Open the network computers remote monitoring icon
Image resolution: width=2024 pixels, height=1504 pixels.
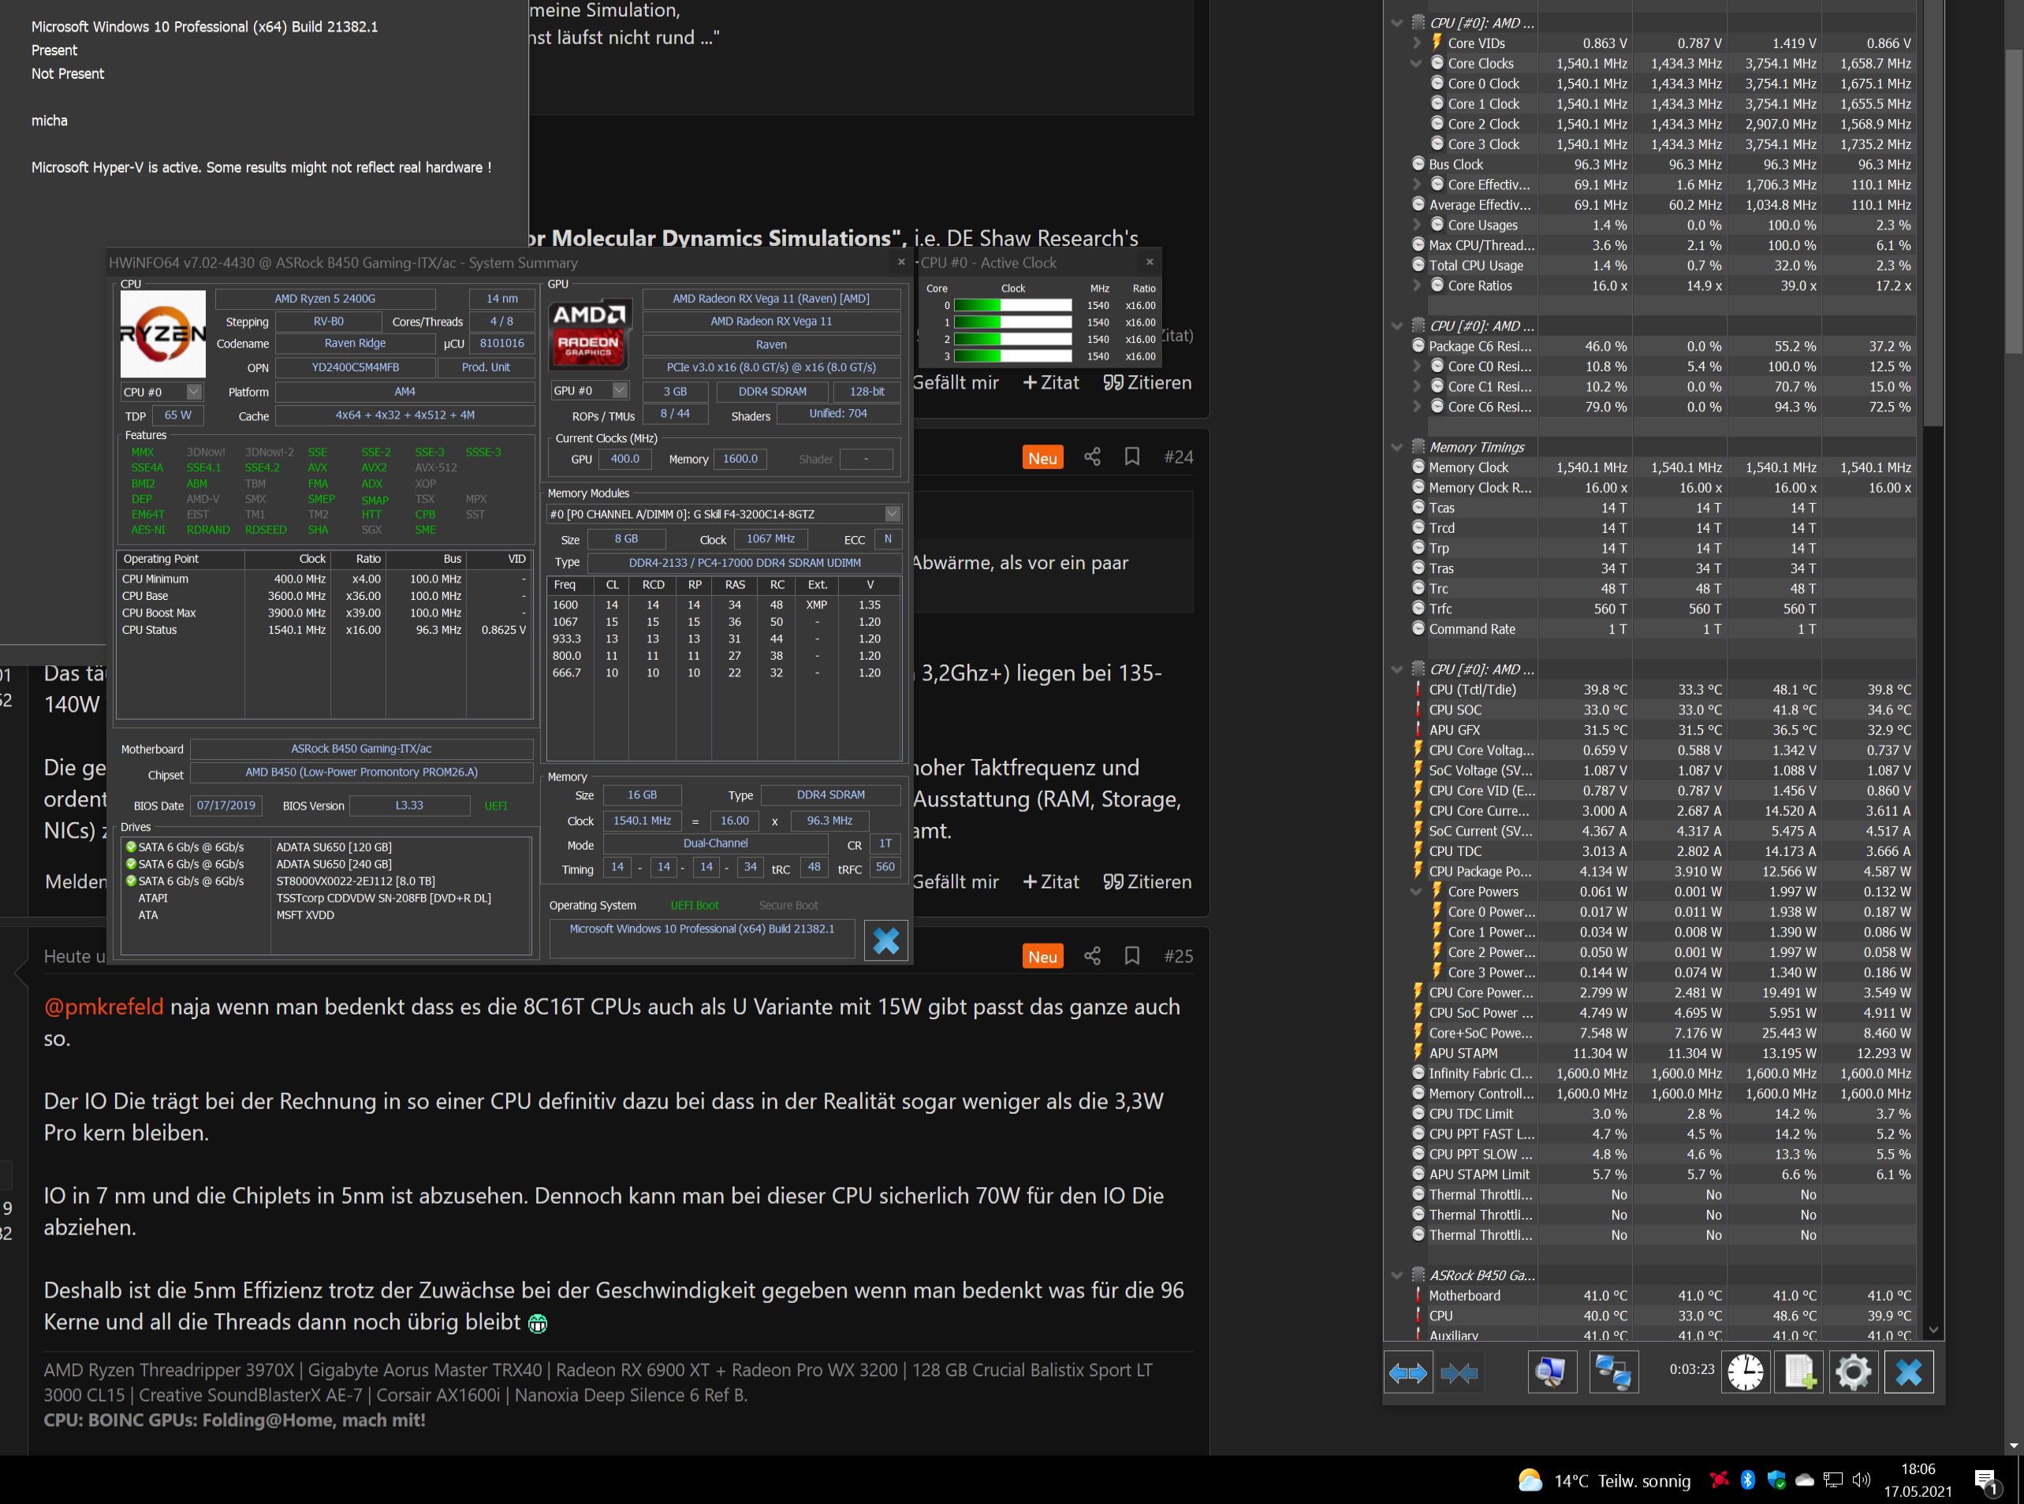(x=1613, y=1373)
